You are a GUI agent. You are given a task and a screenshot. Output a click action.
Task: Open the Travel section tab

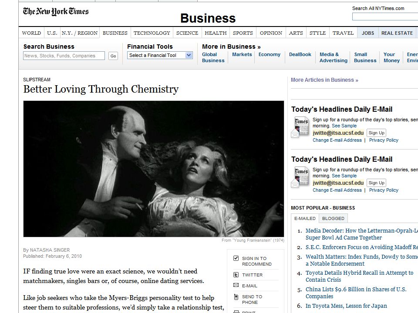(x=343, y=33)
